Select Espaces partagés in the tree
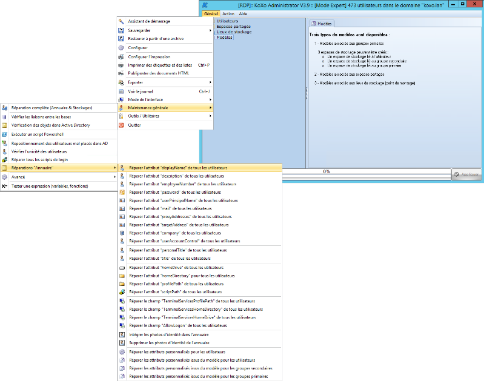Screen dimensions: 484x381 pos(233,27)
